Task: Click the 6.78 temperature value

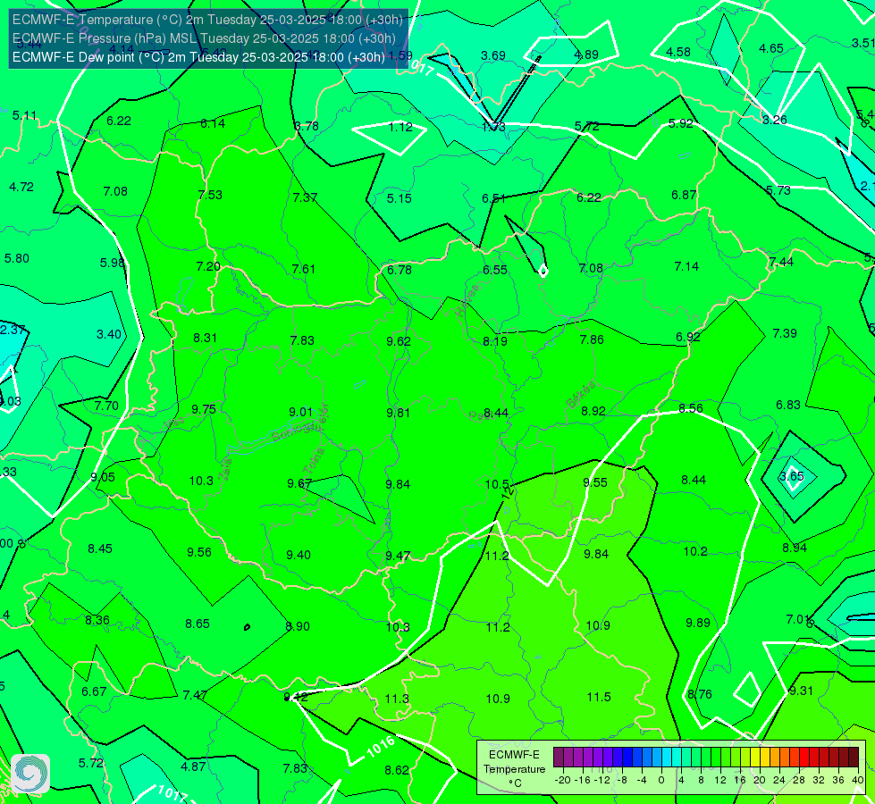Action: point(400,270)
